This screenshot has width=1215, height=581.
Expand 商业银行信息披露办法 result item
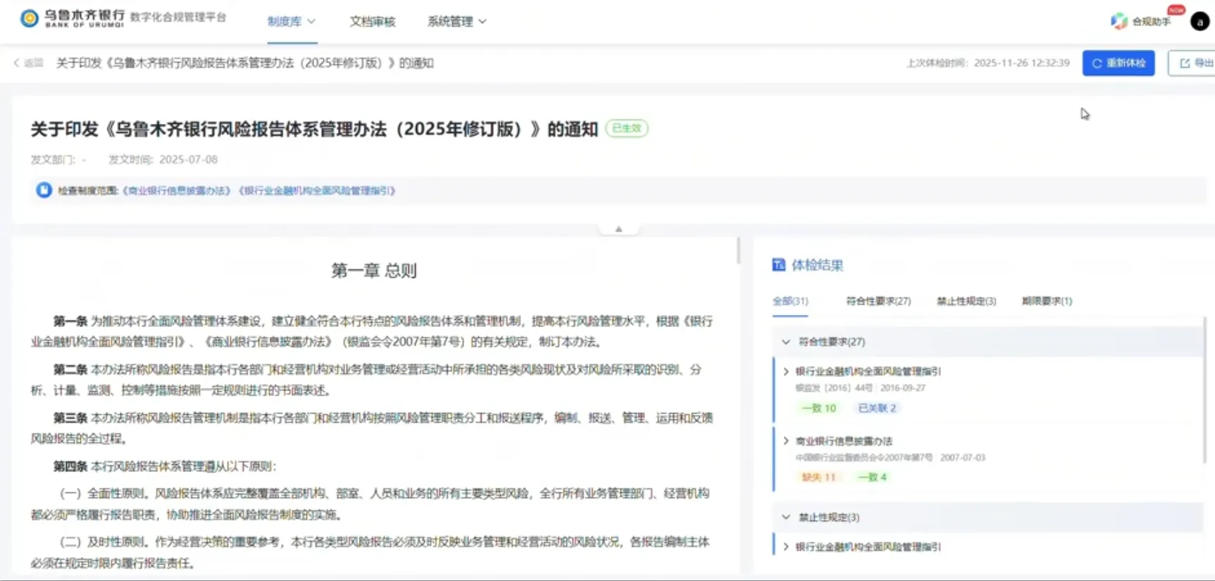coord(786,441)
